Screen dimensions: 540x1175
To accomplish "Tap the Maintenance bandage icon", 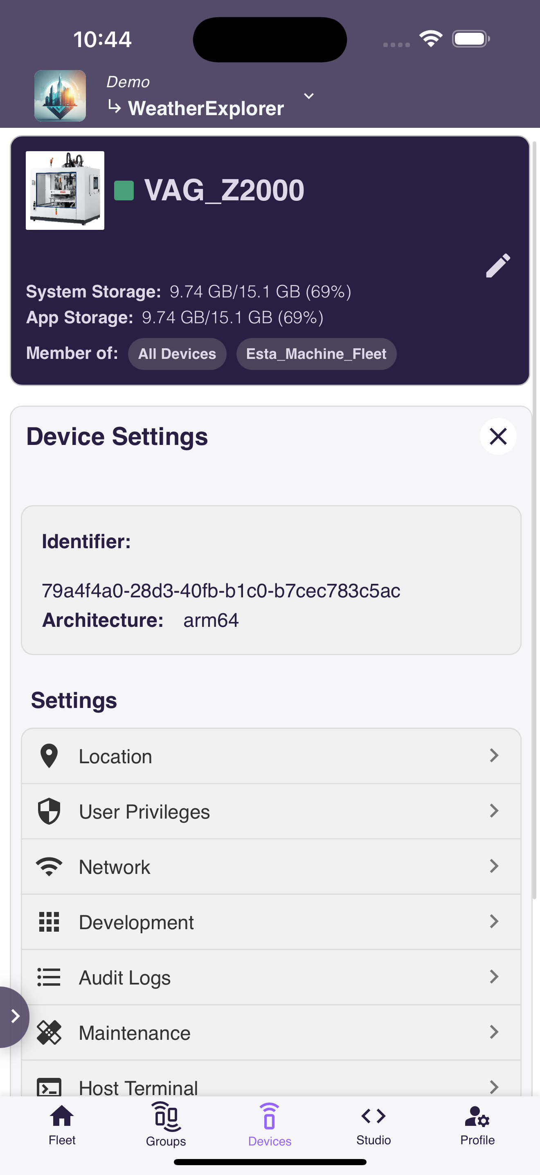I will point(49,1032).
